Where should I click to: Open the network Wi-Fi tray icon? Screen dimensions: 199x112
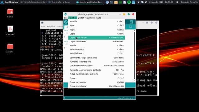138,2
